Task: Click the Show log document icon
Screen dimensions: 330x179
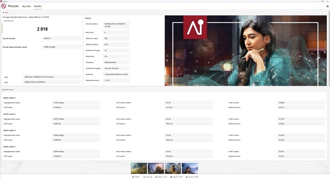Action: tap(144, 177)
